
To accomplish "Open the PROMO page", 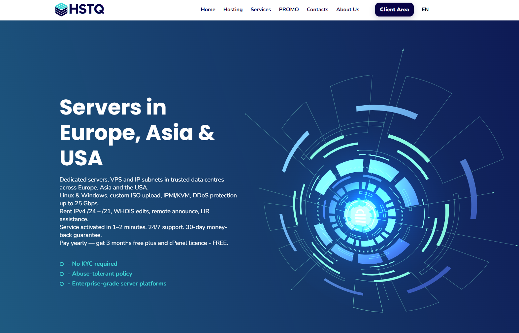I will tap(289, 10).
